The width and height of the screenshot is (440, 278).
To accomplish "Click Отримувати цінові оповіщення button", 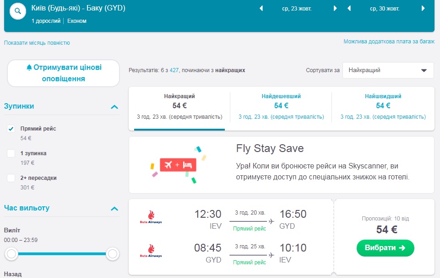I will coord(64,73).
